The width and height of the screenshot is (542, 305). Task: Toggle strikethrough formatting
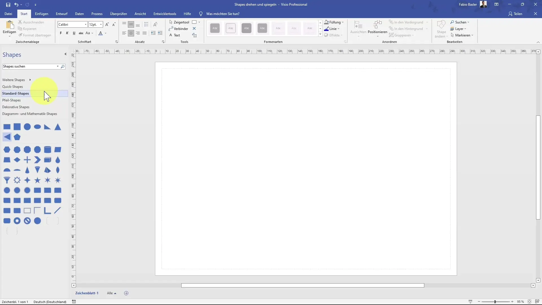click(x=81, y=33)
